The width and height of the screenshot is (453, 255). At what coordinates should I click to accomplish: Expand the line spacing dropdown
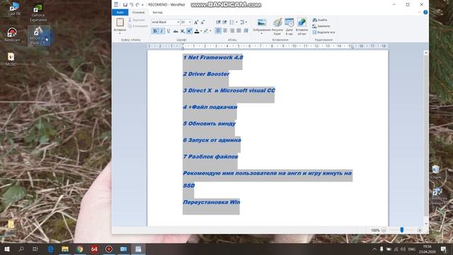point(246,22)
